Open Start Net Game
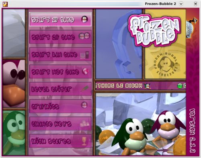Screen dimensions: 201x158 [x=60, y=71]
